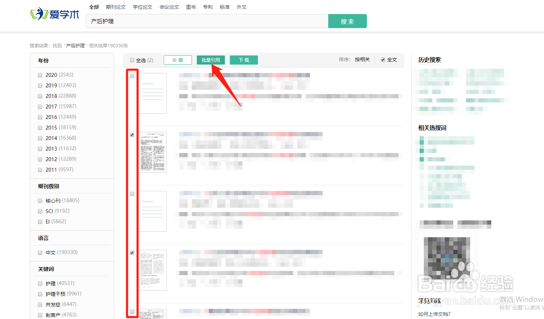Filter by year 2012 checkbox
544x319 pixels.
[x=40, y=159]
